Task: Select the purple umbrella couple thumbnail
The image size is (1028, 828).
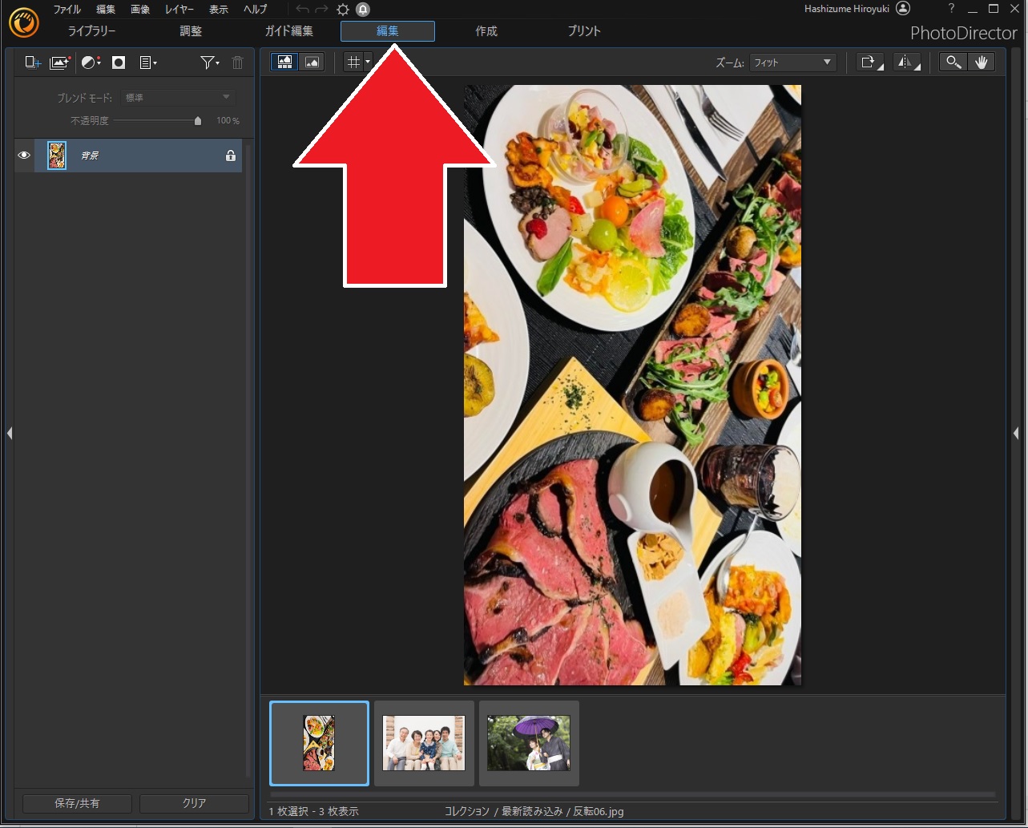Action: tap(529, 744)
